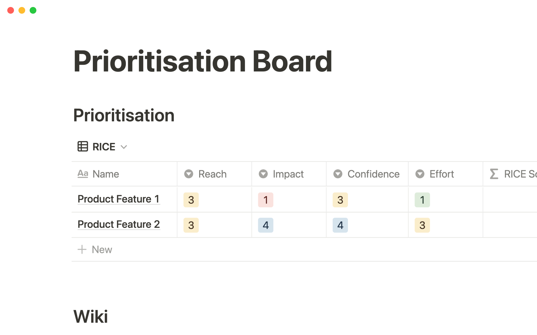The image size is (537, 335).
Task: Click the RICE table view icon
Action: (x=83, y=147)
